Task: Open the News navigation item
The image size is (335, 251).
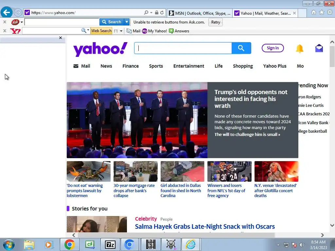Action: click(x=106, y=66)
